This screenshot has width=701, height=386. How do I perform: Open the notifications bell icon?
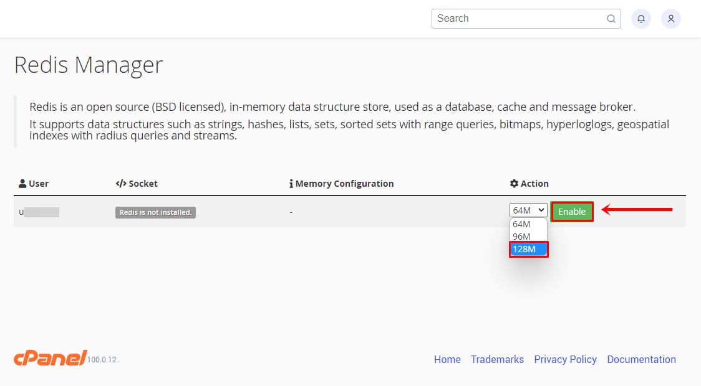pyautogui.click(x=641, y=19)
